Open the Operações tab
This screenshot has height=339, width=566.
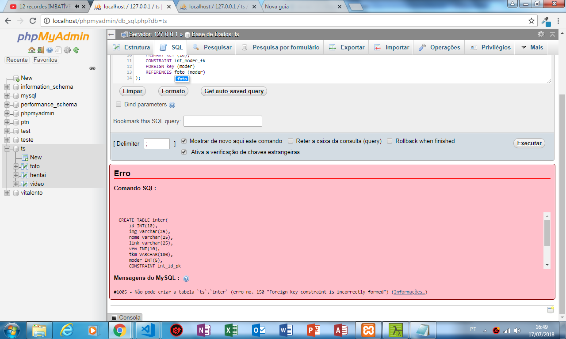pyautogui.click(x=440, y=47)
